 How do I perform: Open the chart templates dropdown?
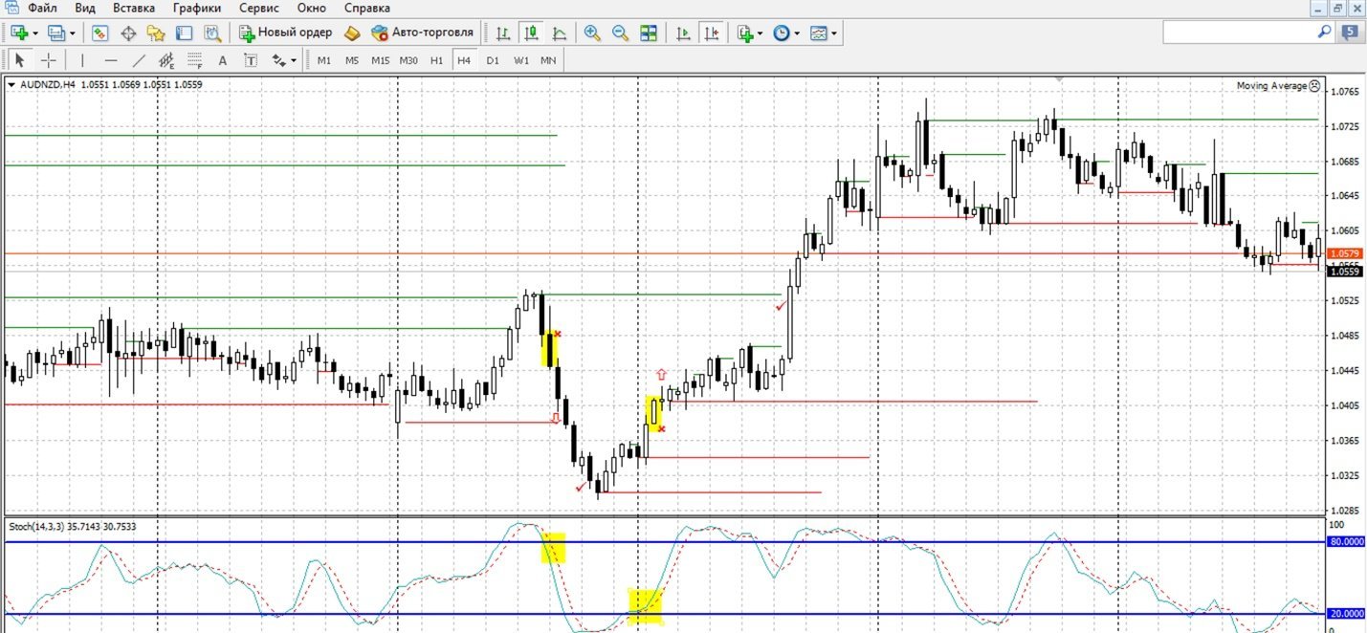point(823,33)
